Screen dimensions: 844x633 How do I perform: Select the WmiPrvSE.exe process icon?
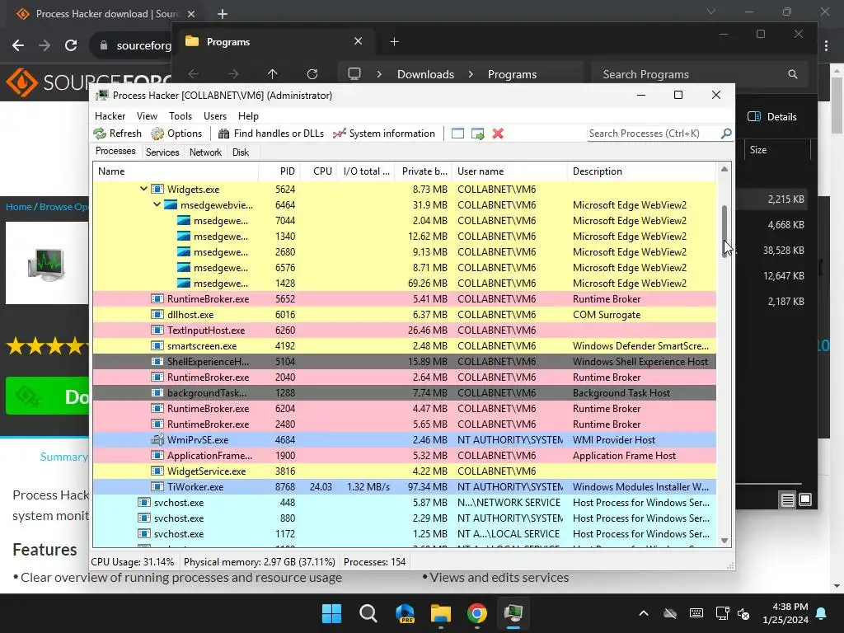(157, 440)
